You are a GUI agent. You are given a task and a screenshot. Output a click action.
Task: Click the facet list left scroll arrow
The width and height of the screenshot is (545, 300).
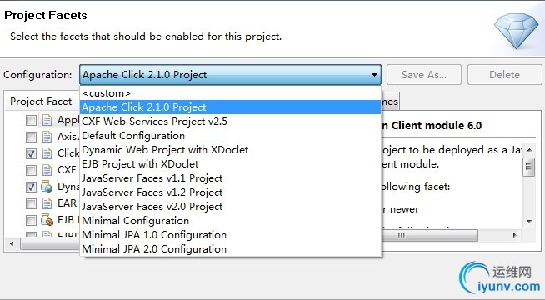tap(12, 243)
